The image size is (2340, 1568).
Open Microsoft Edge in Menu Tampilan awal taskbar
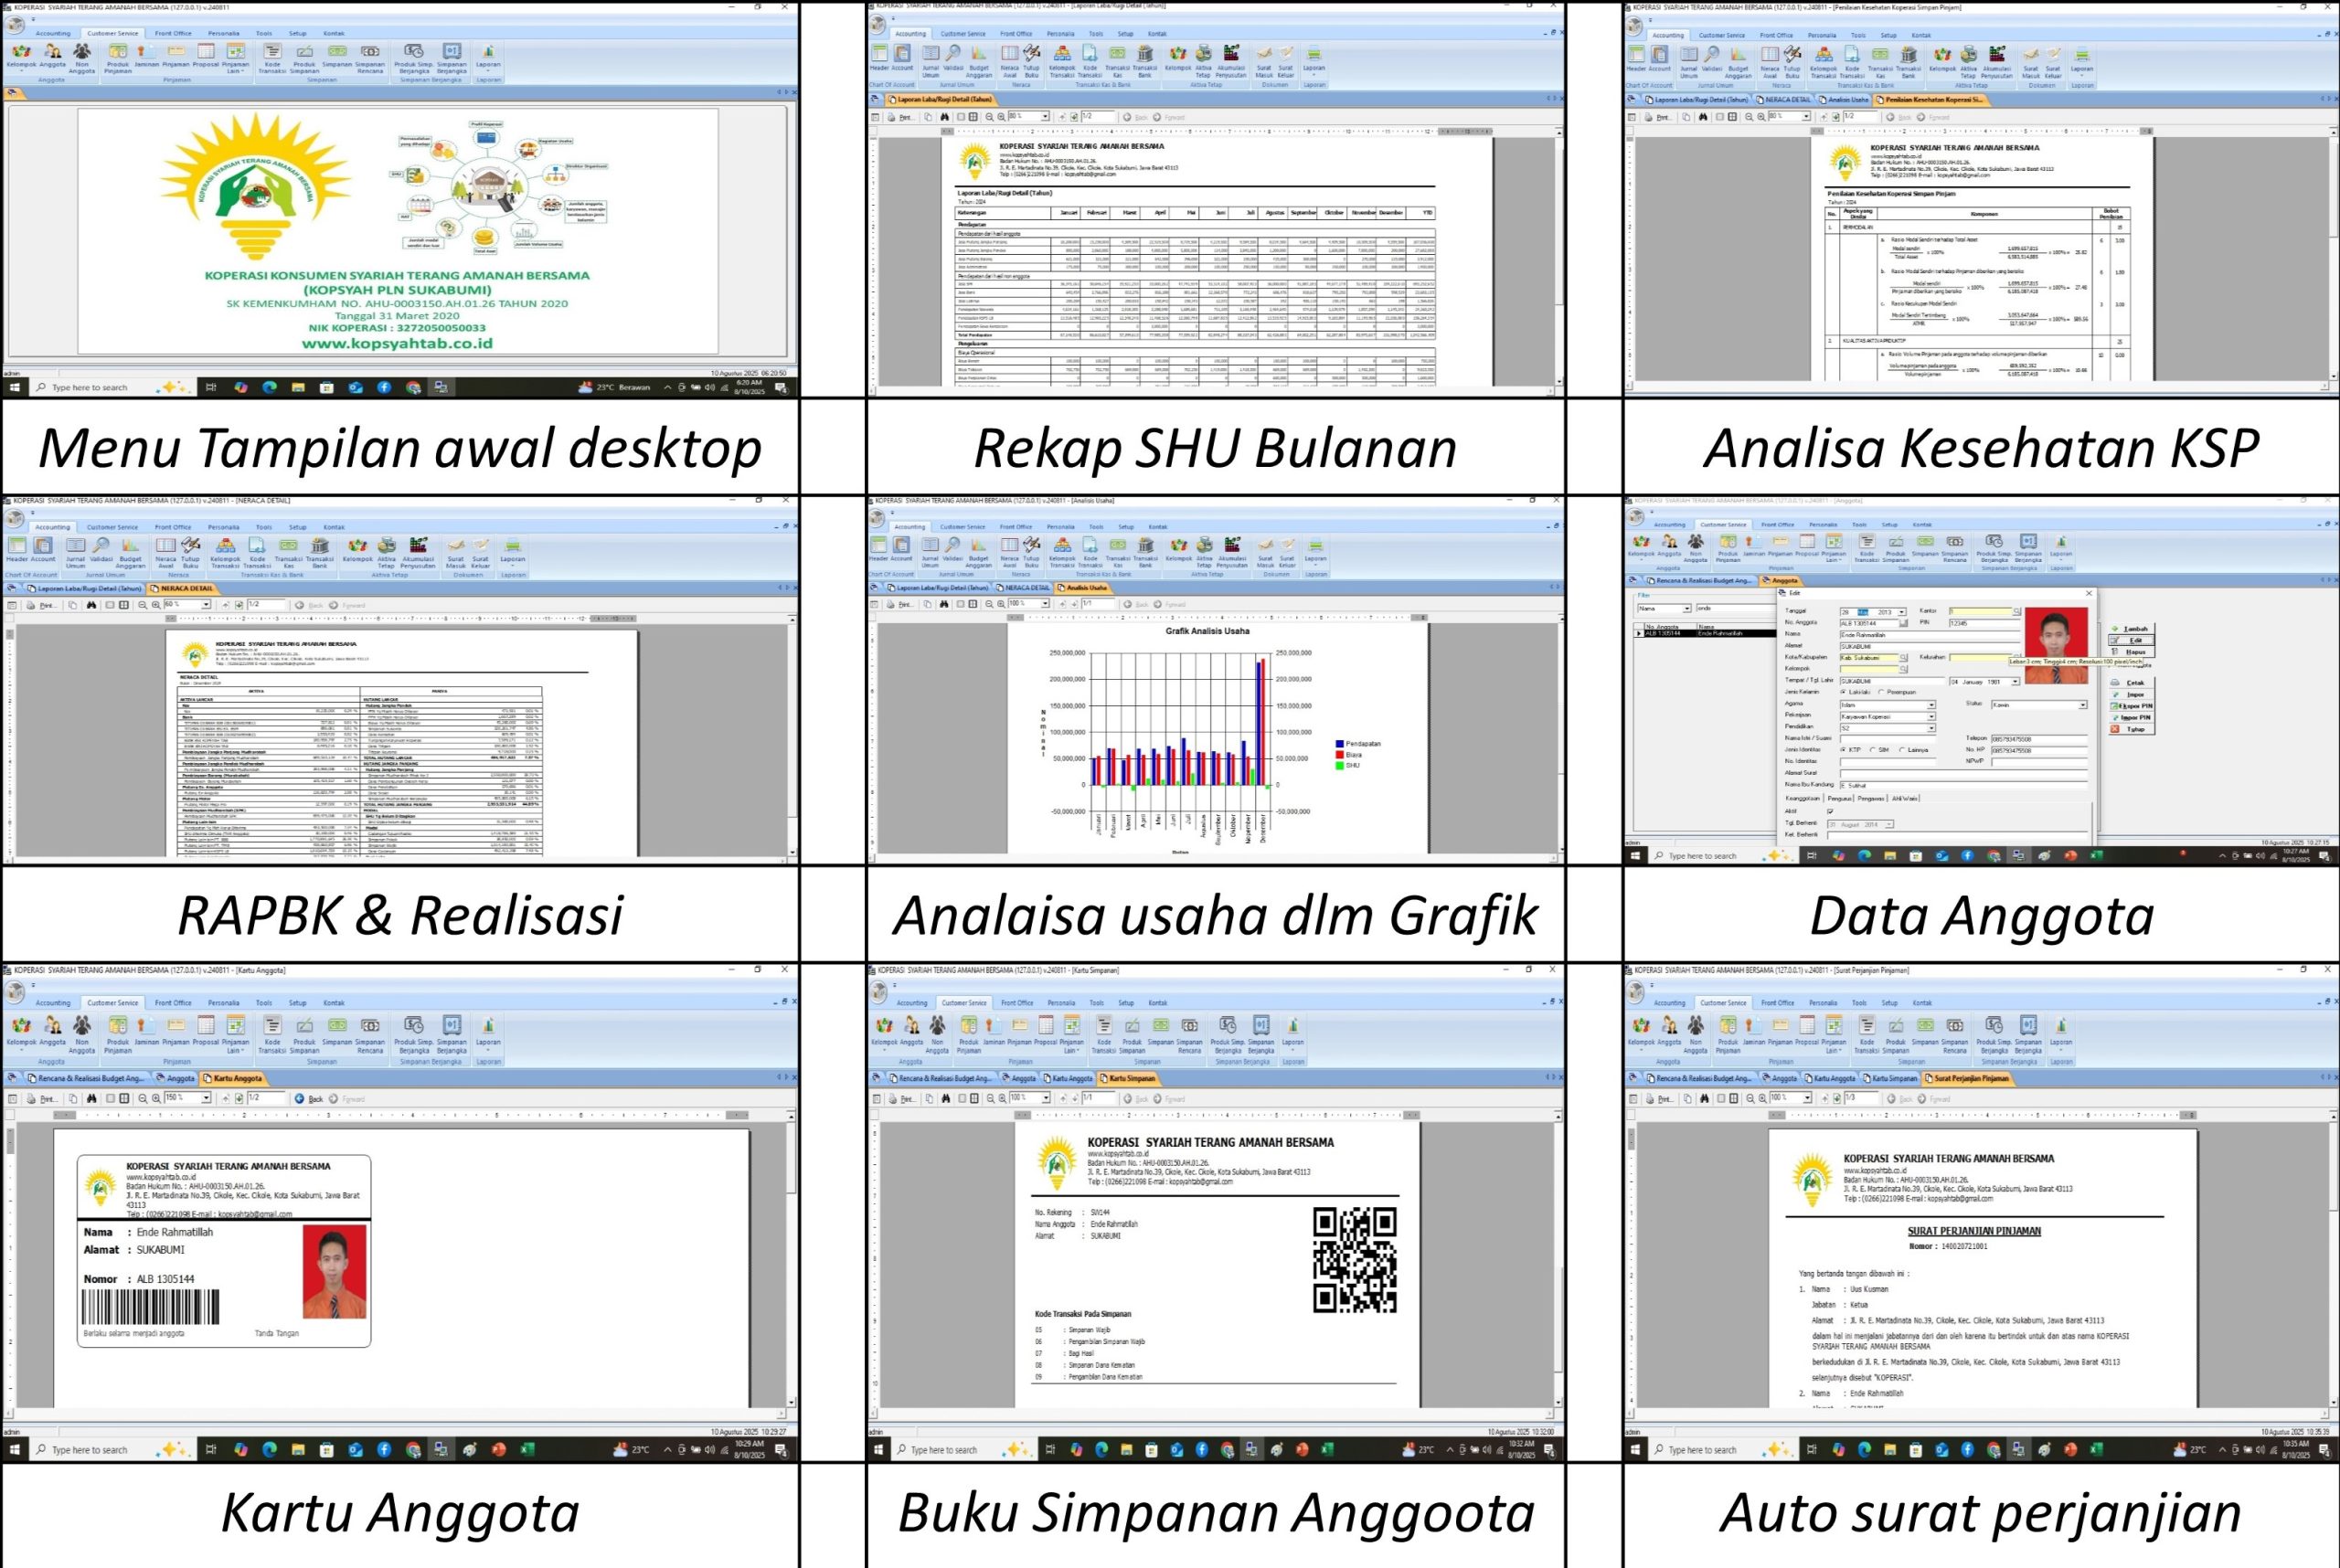click(x=269, y=387)
